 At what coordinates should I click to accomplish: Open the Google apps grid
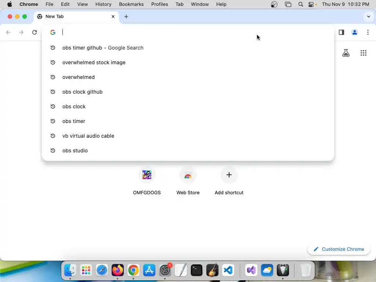364,53
